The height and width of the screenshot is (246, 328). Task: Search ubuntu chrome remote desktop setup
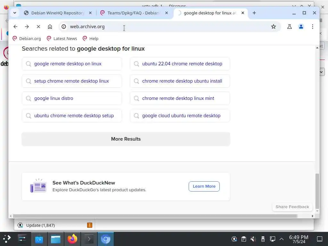point(72,116)
